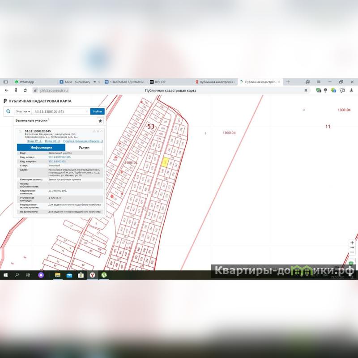Open the План ЗУ link

pyautogui.click(x=34, y=141)
